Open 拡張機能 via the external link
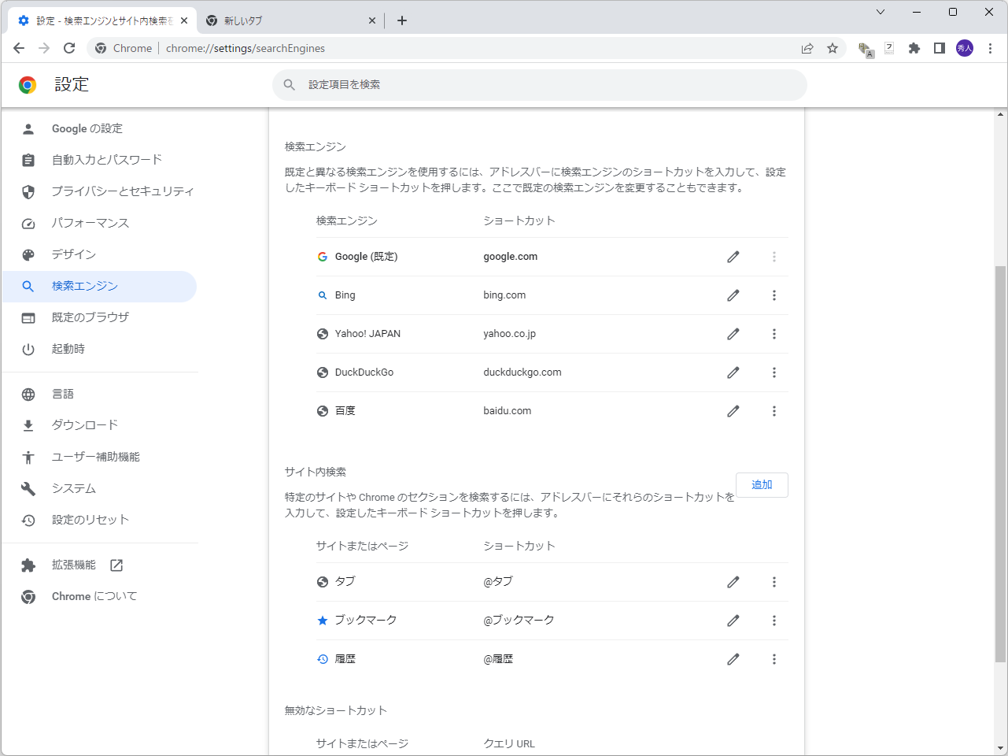The height and width of the screenshot is (756, 1008). (x=116, y=564)
